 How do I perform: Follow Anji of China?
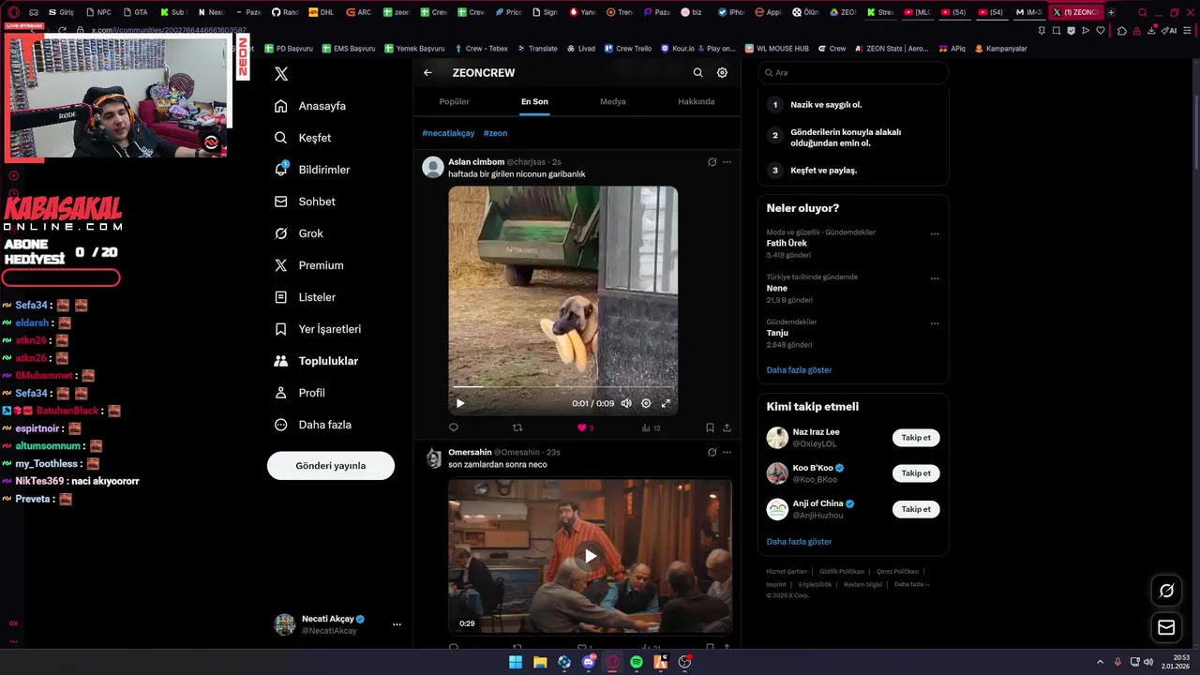[916, 509]
